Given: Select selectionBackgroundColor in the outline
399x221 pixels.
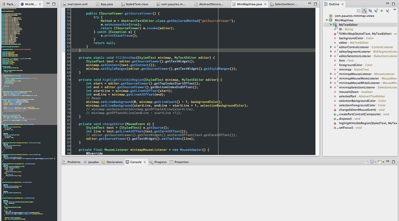Looking at the screenshot, I should click(x=362, y=101).
